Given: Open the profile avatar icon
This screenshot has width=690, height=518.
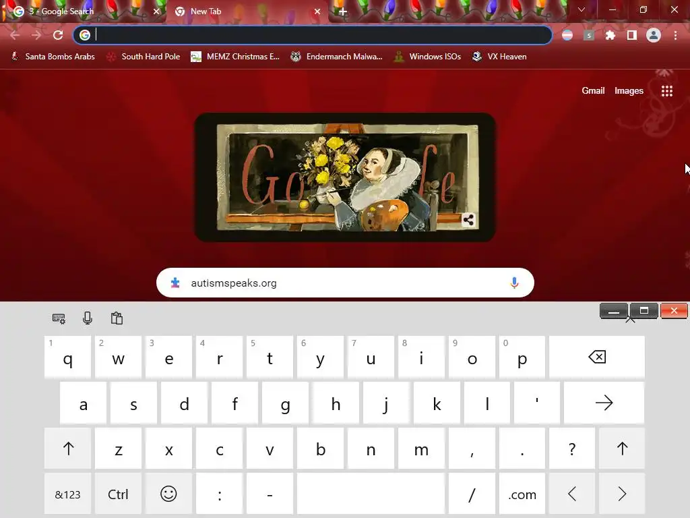Looking at the screenshot, I should tap(654, 35).
